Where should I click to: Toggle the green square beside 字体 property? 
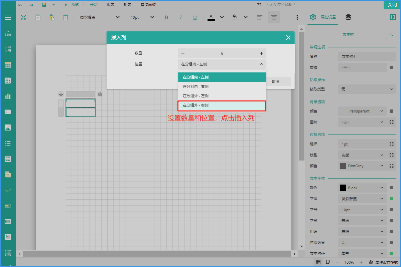pos(391,199)
